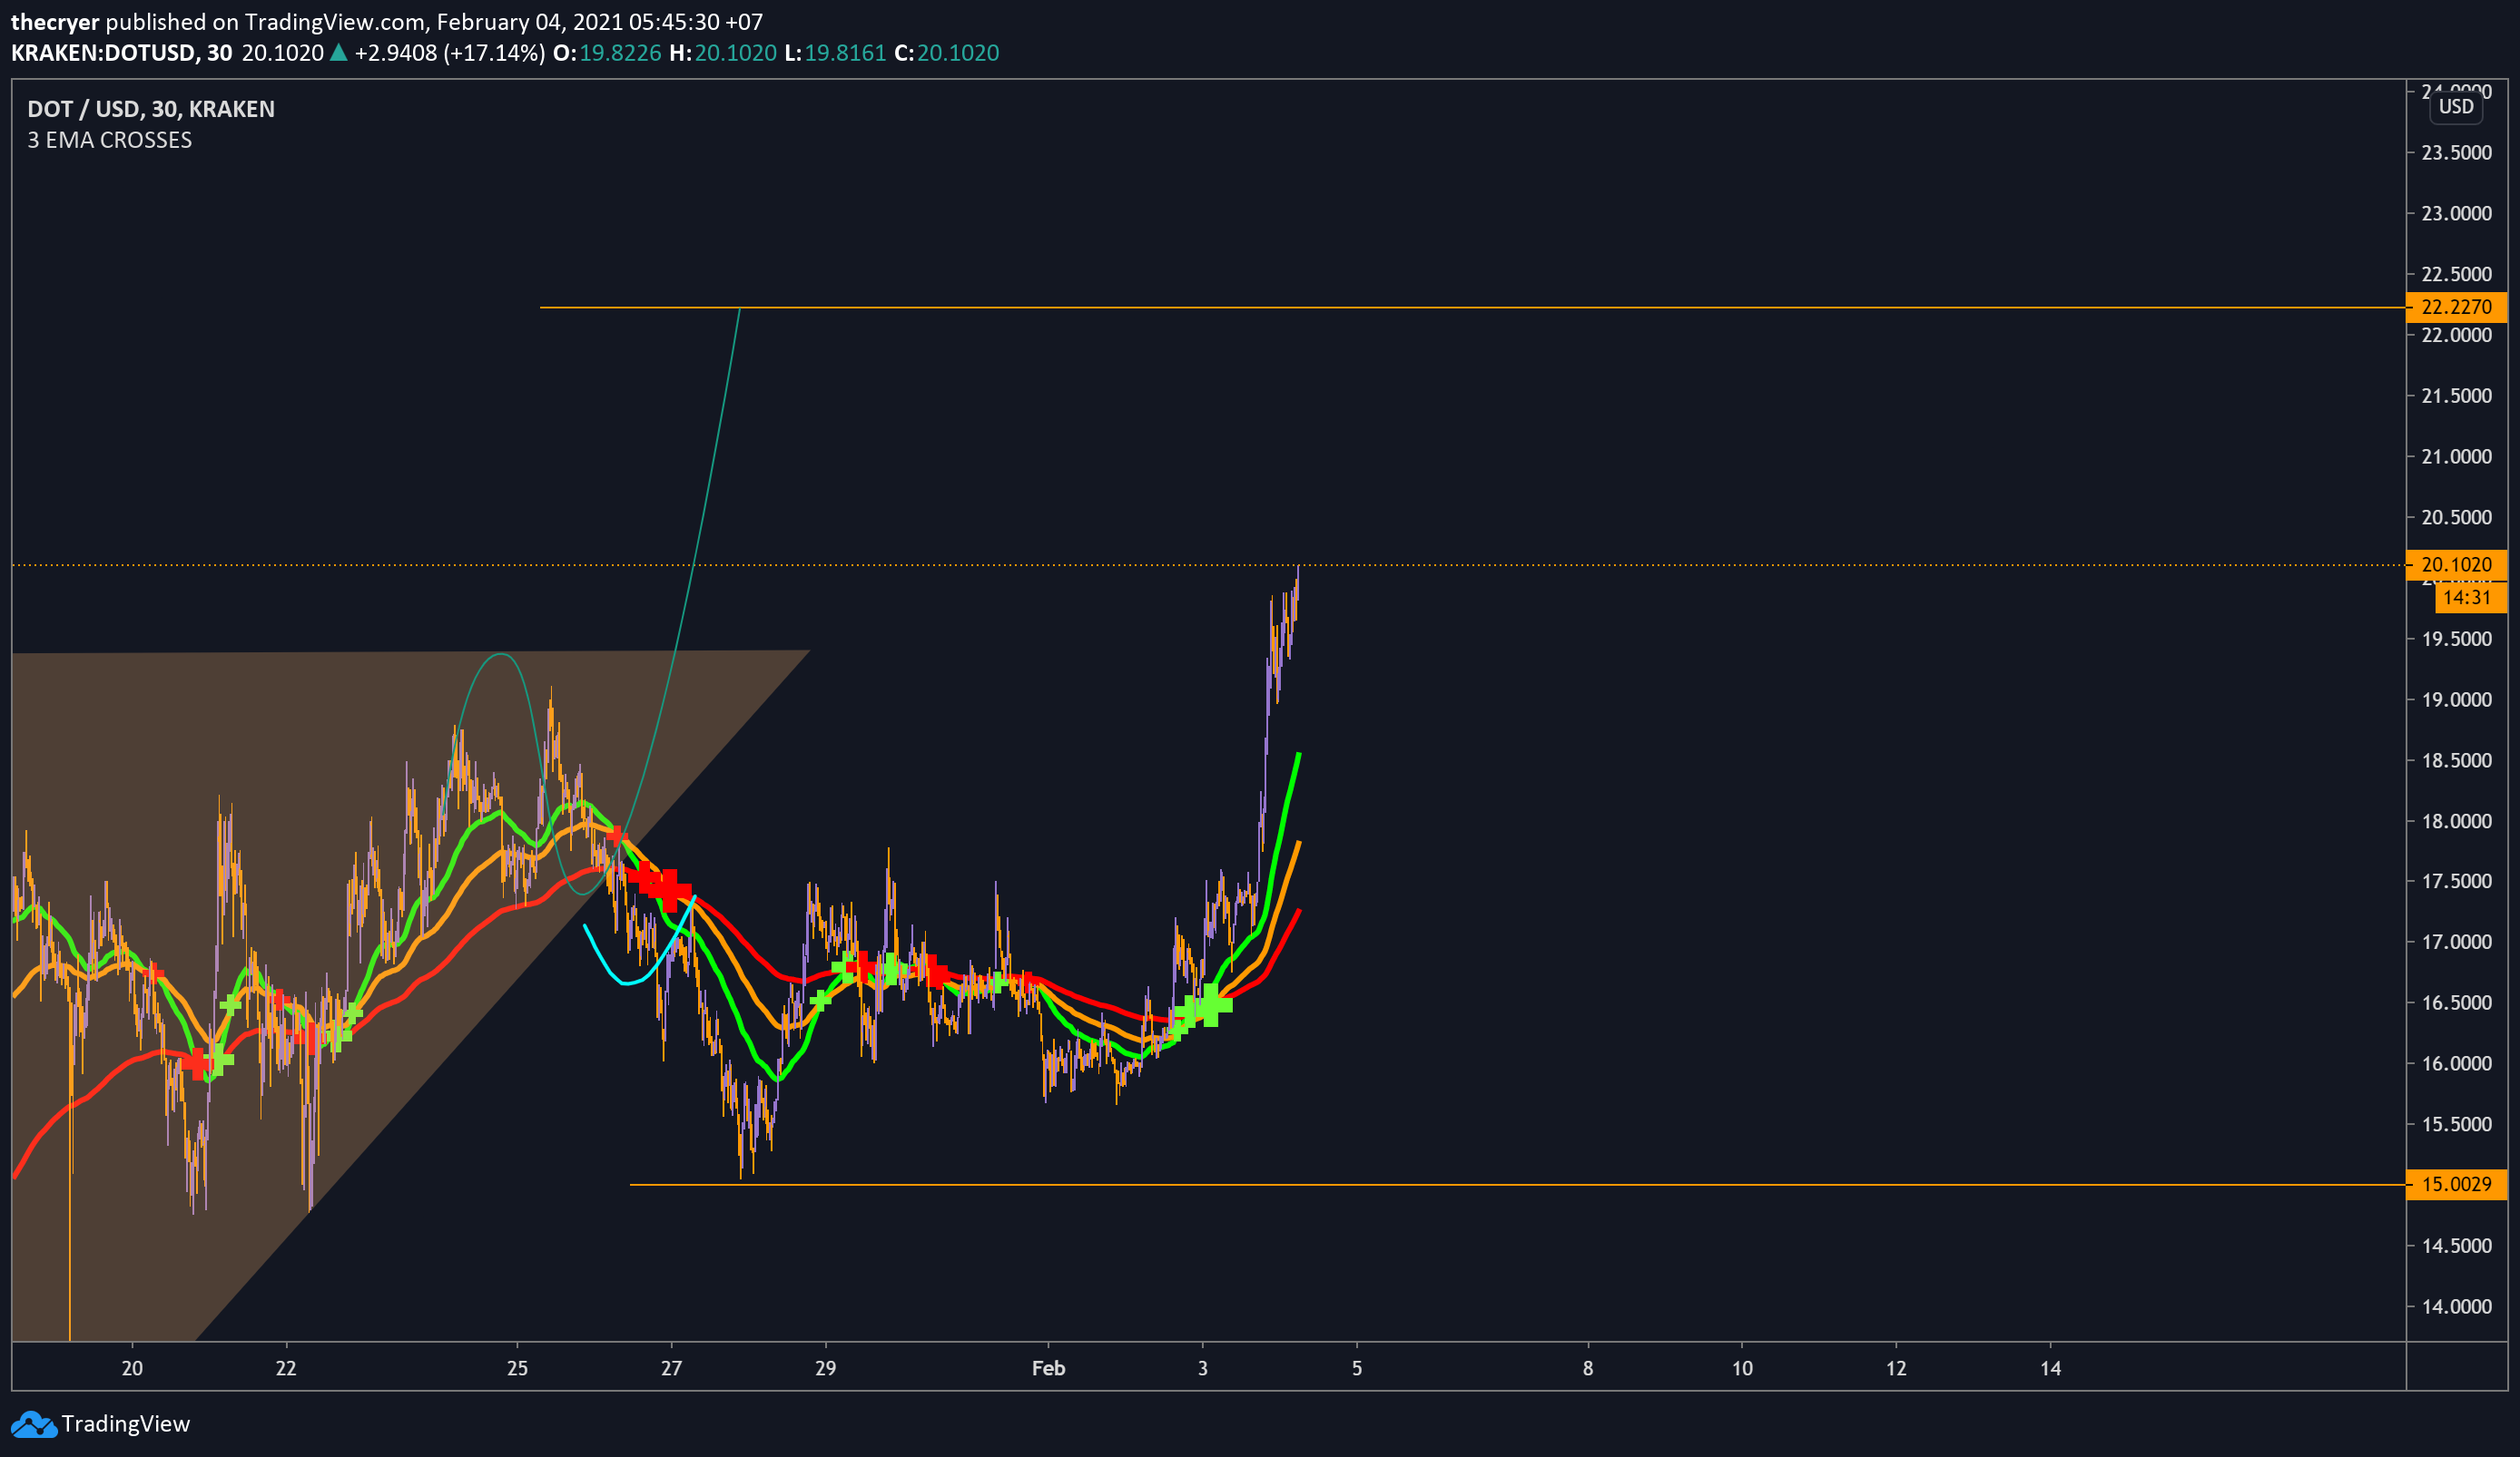Click the +2.9408 (+17.14%) change text

(450, 53)
